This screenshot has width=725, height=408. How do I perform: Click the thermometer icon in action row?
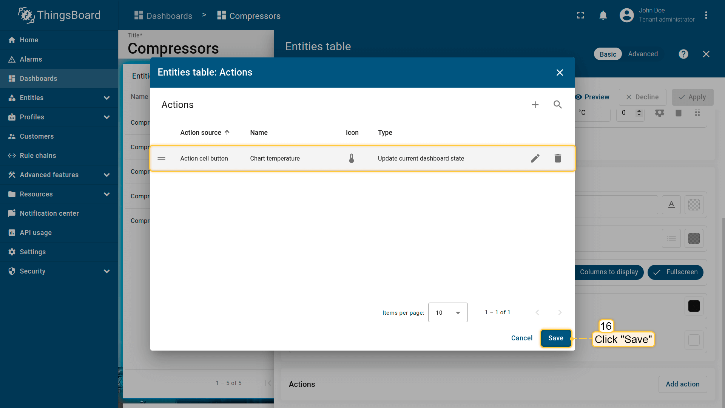tap(352, 158)
